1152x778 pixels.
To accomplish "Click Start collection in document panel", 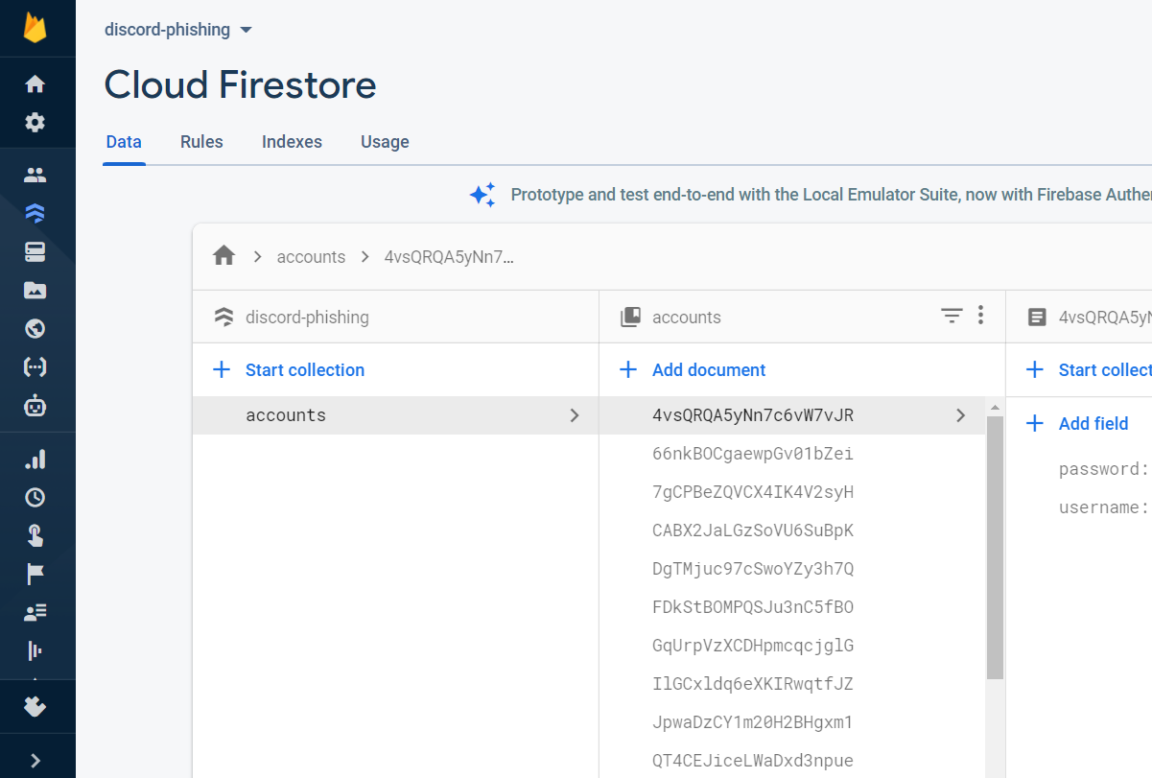I will (1088, 369).
